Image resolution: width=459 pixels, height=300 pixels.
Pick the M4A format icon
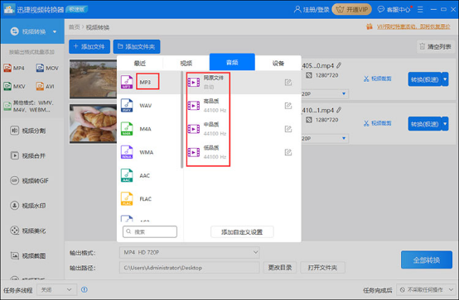[x=127, y=129]
